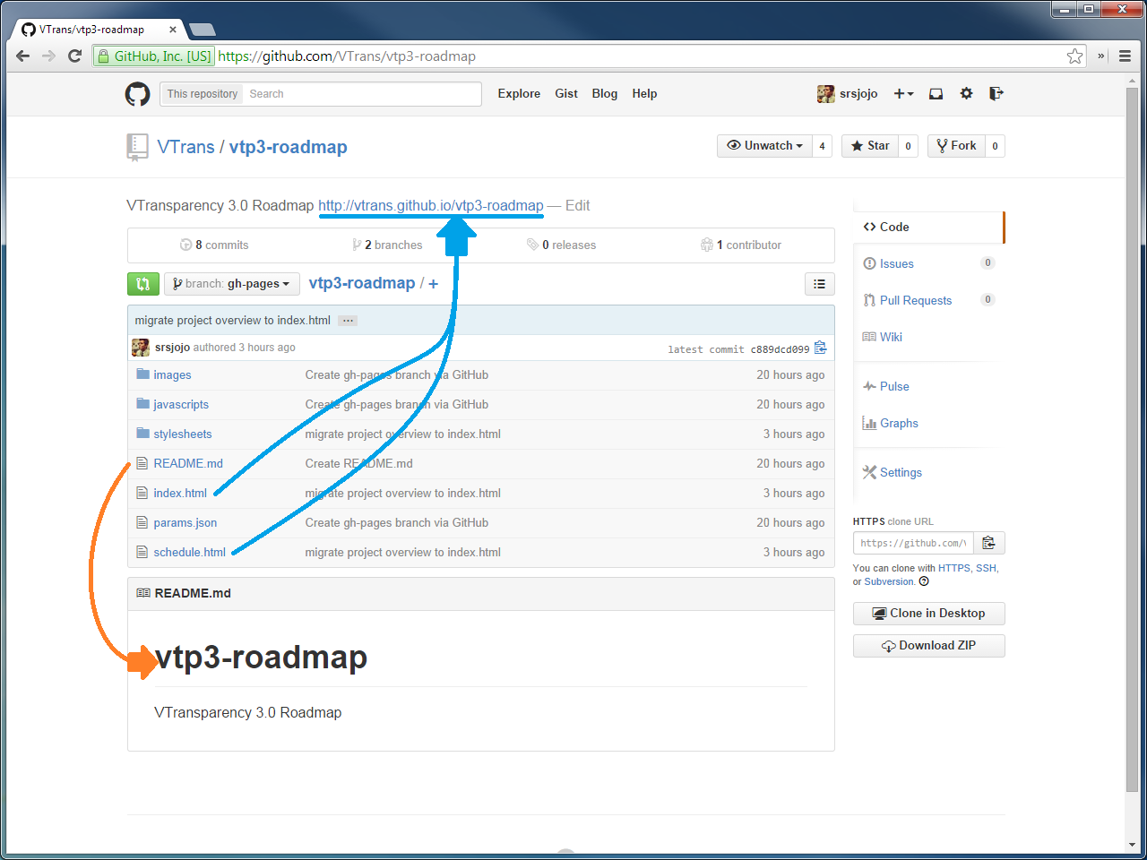
Task: Go to Pull Requests tab
Action: 916,300
